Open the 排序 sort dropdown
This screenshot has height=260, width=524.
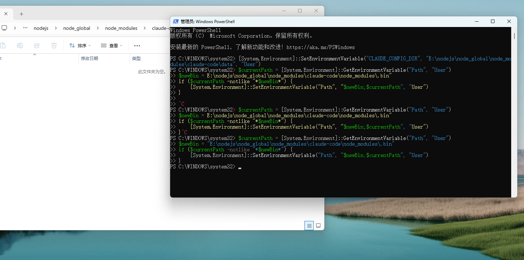[80, 45]
